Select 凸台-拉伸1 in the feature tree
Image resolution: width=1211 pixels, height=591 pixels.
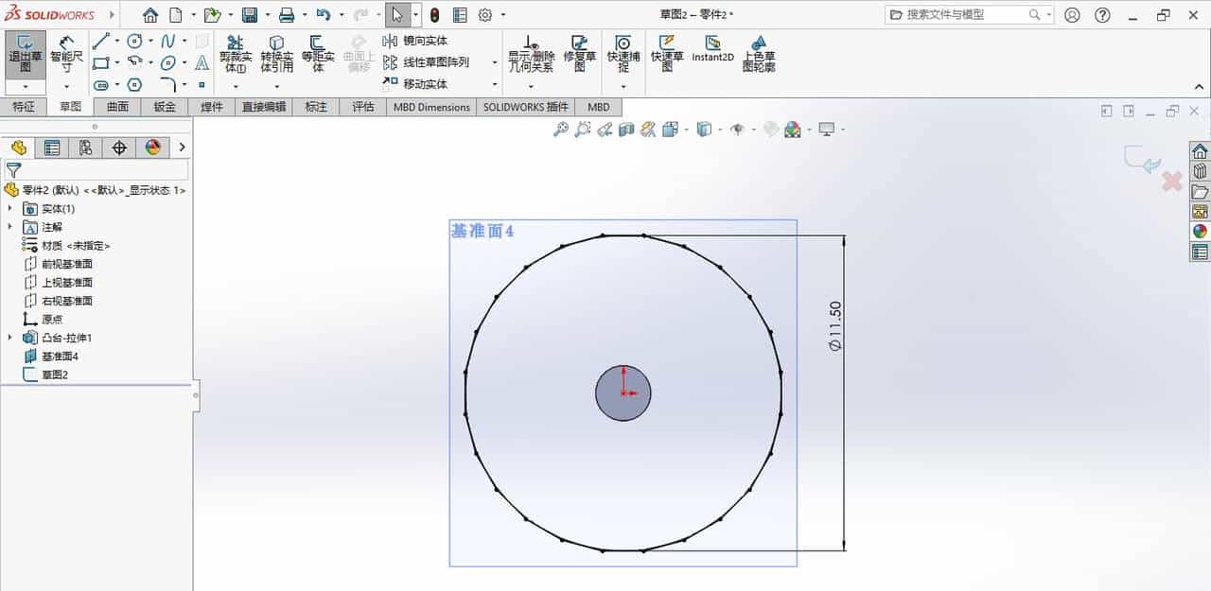coord(64,338)
